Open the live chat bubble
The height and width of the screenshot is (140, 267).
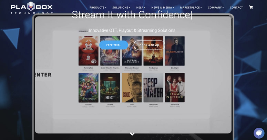pyautogui.click(x=259, y=133)
